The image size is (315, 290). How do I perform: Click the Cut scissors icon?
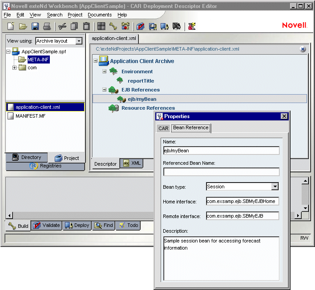click(x=62, y=26)
